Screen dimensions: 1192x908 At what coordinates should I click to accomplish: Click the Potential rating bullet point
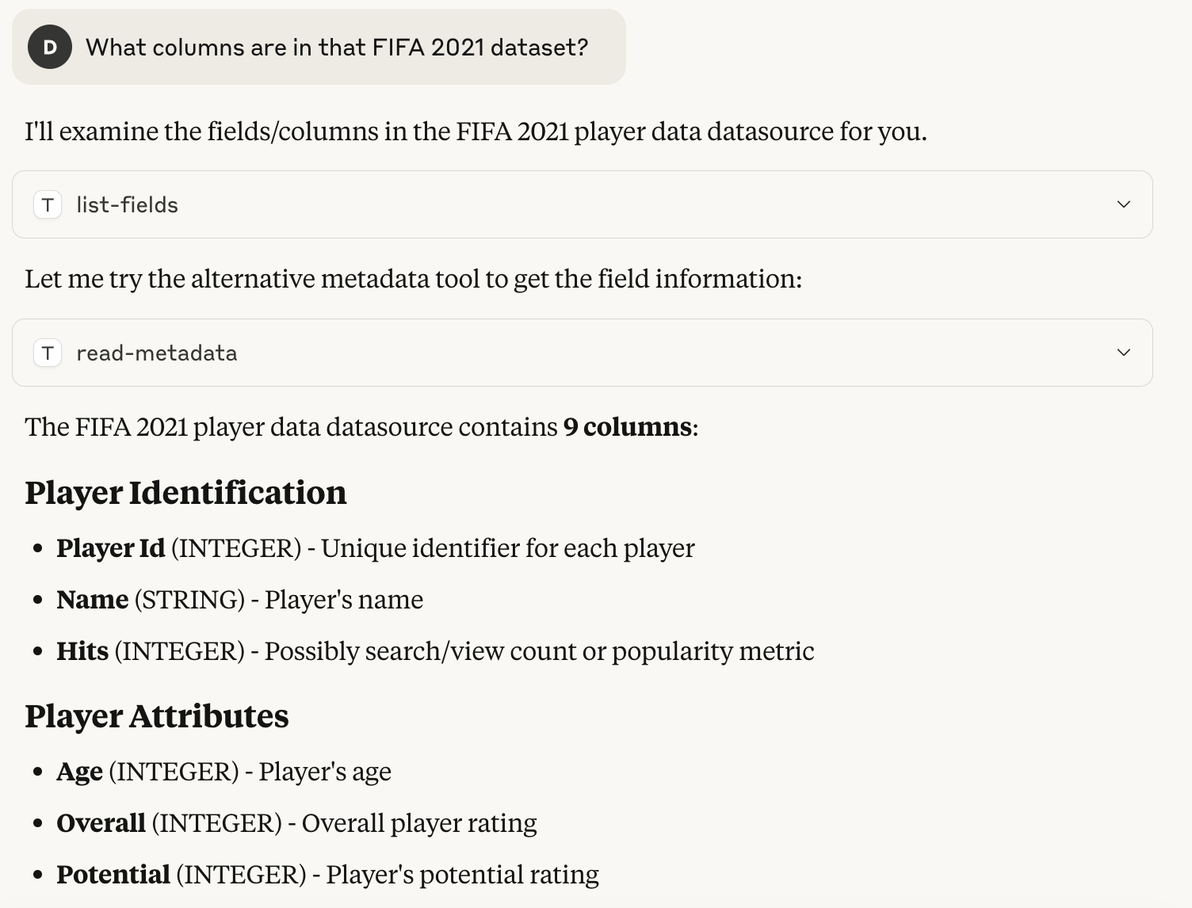click(x=327, y=874)
